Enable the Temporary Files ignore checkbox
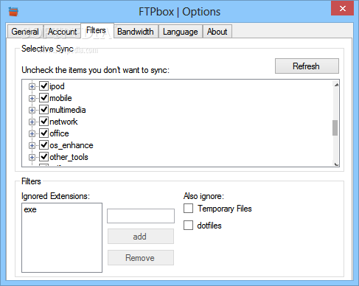The image size is (359, 286). pos(188,209)
